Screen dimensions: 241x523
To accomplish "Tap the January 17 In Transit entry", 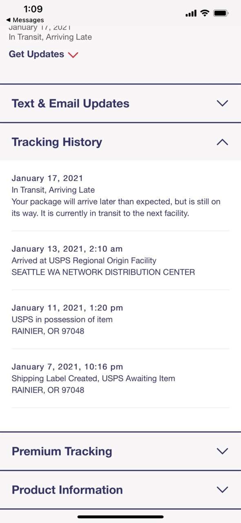I will point(120,196).
